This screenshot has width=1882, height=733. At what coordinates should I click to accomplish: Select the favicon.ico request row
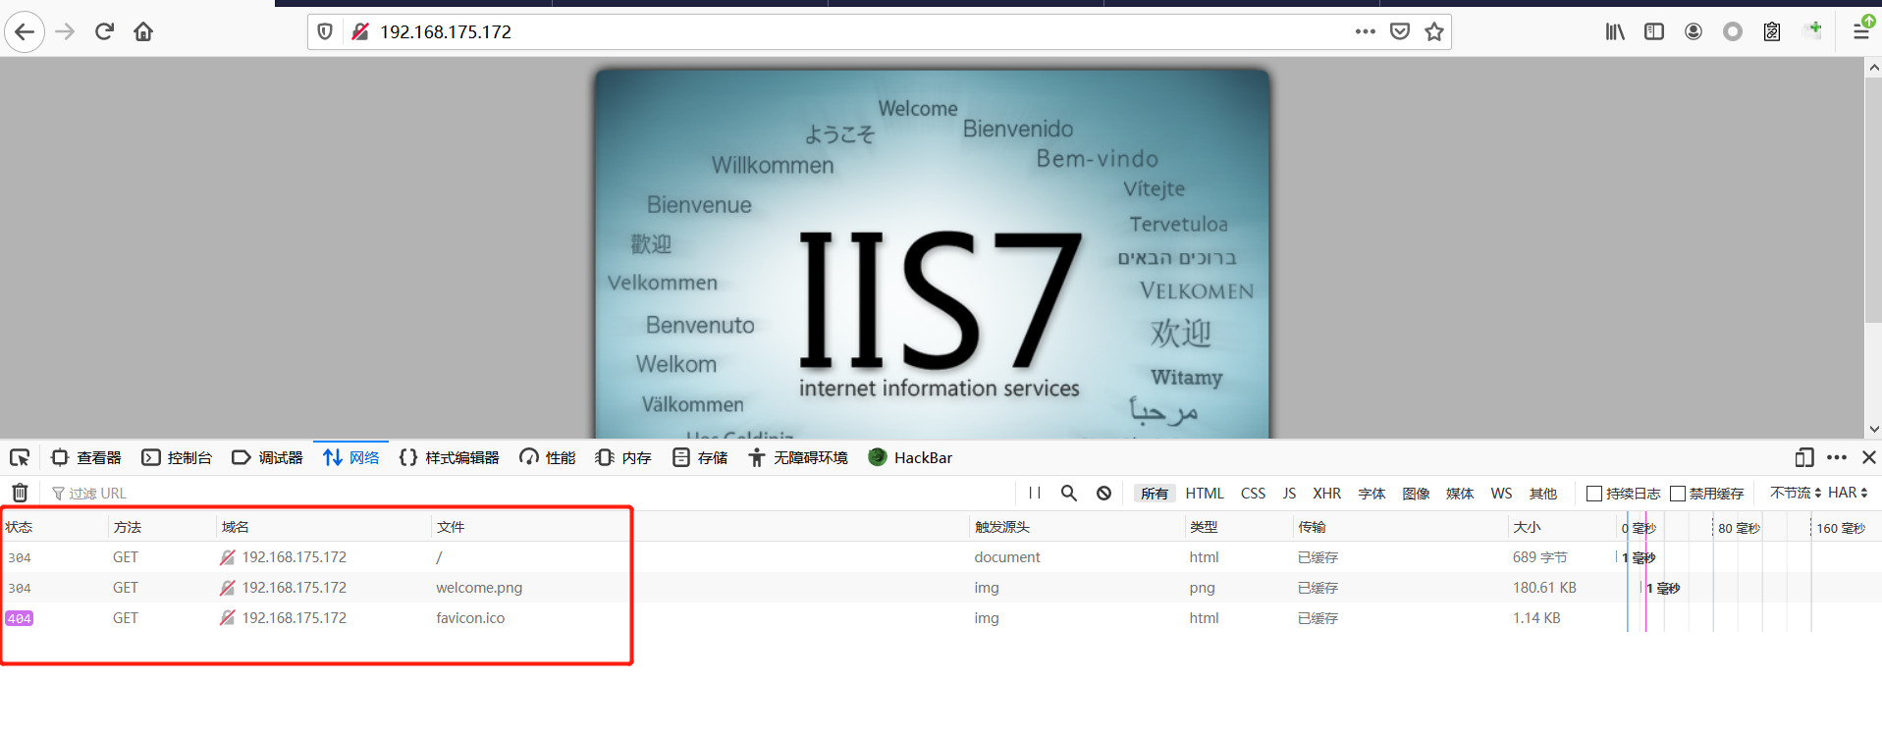pos(941,618)
